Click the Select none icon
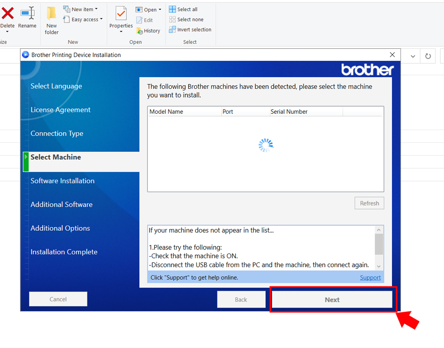Screen dimensions: 444x348 pyautogui.click(x=172, y=19)
